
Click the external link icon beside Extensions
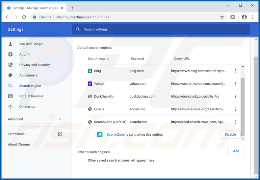(60, 134)
